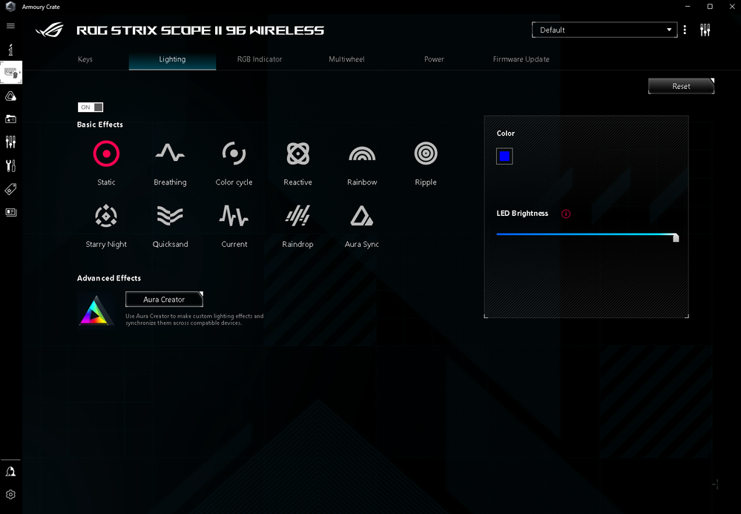Click the "Advanced Effects" heading
This screenshot has height=514, width=741.
point(109,278)
